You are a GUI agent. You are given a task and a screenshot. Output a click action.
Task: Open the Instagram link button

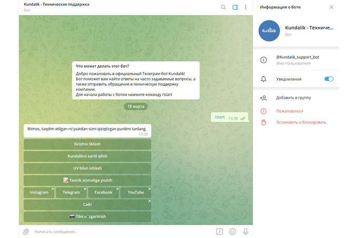(39, 192)
